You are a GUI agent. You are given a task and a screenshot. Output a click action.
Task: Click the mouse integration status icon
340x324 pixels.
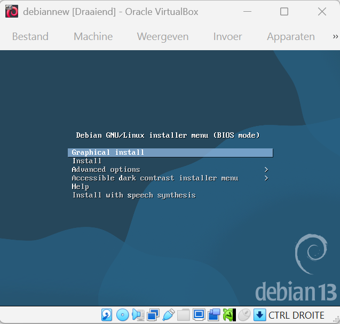(244, 315)
